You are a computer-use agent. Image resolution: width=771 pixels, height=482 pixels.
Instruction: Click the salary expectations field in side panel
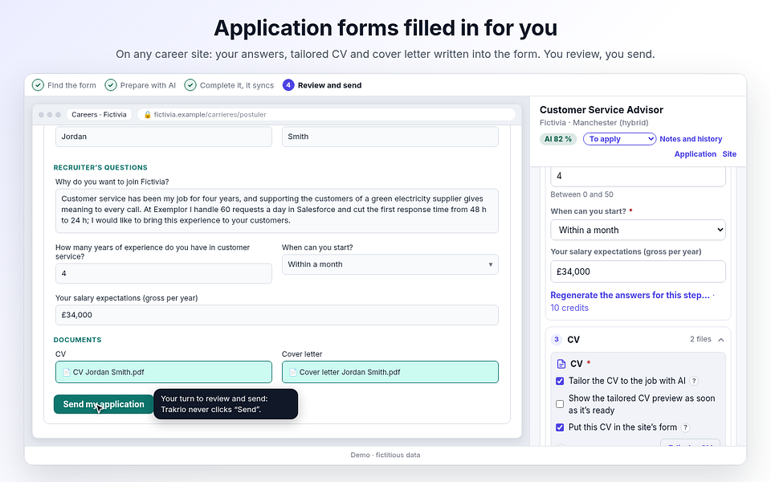[638, 272]
